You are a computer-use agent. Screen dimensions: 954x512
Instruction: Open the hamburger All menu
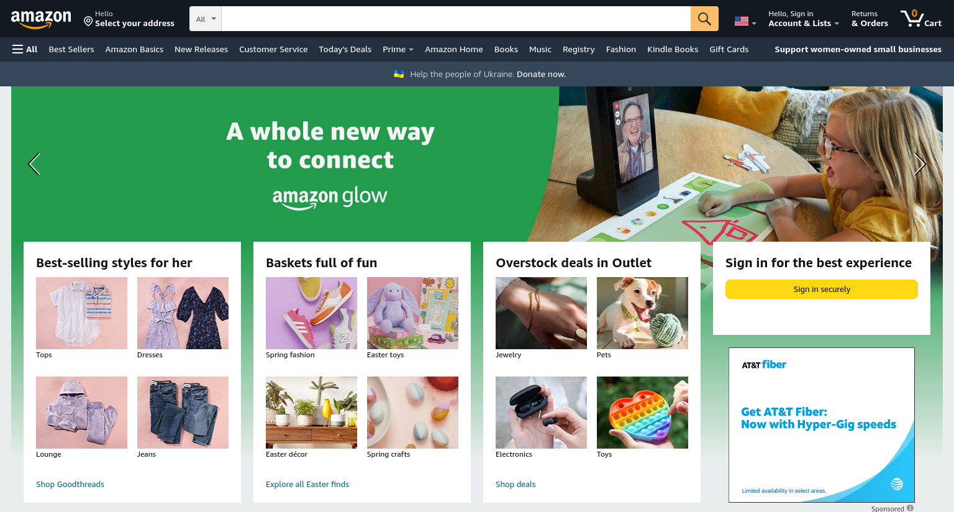tap(25, 49)
